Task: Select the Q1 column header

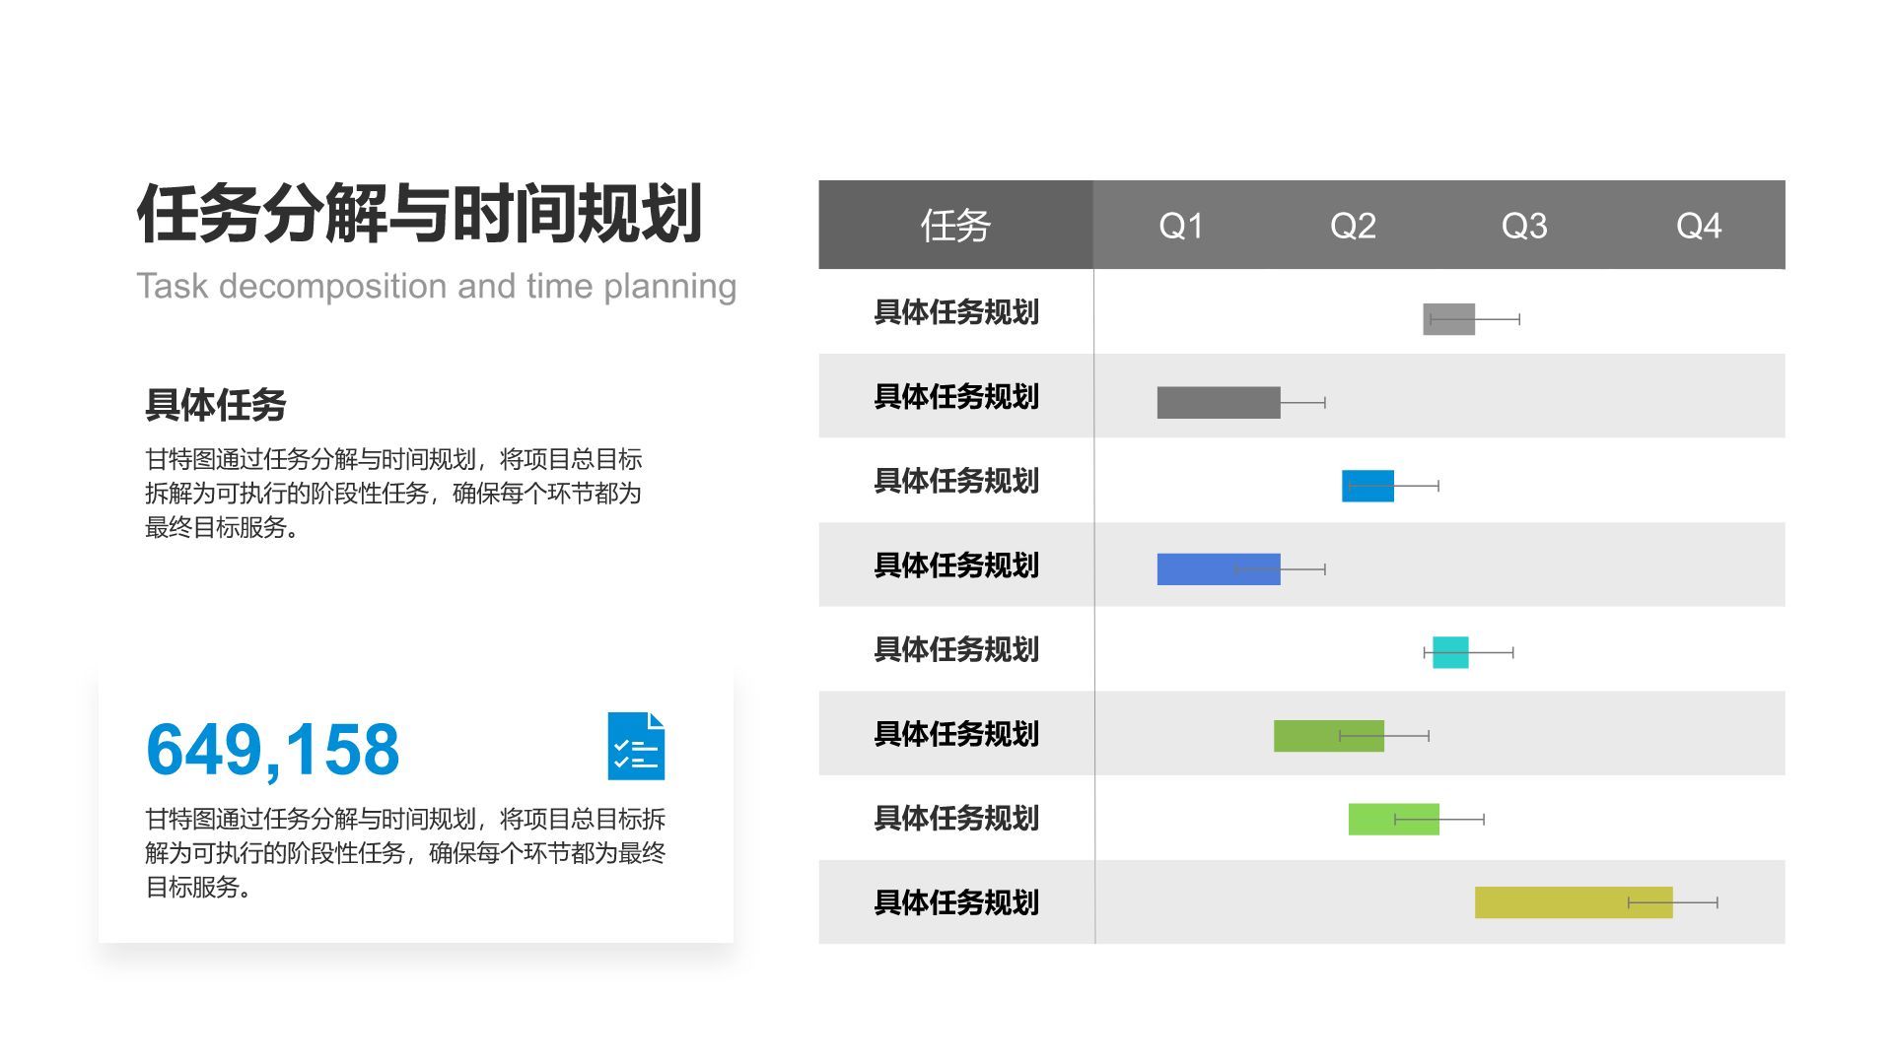Action: pos(1179,226)
